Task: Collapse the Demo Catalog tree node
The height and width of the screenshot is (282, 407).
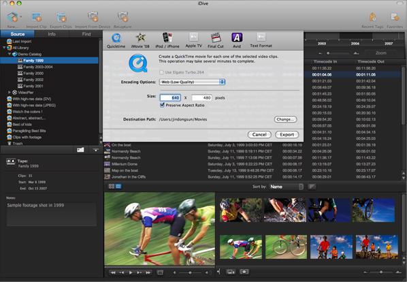Action: pos(10,54)
